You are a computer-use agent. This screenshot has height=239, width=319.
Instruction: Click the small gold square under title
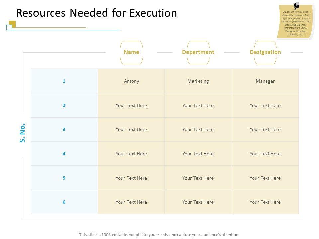(13, 23)
